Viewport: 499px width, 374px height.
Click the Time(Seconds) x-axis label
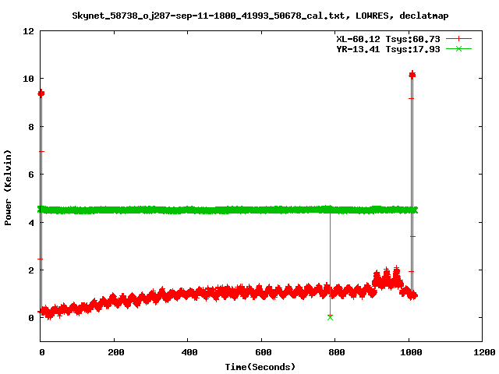point(260,366)
